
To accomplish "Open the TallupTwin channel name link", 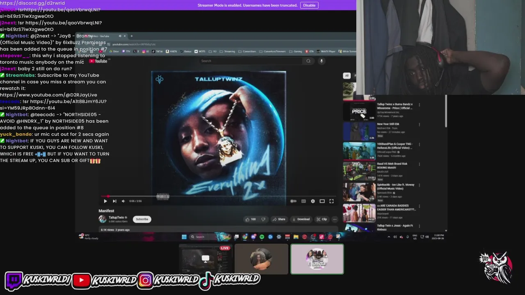I will [x=116, y=218].
